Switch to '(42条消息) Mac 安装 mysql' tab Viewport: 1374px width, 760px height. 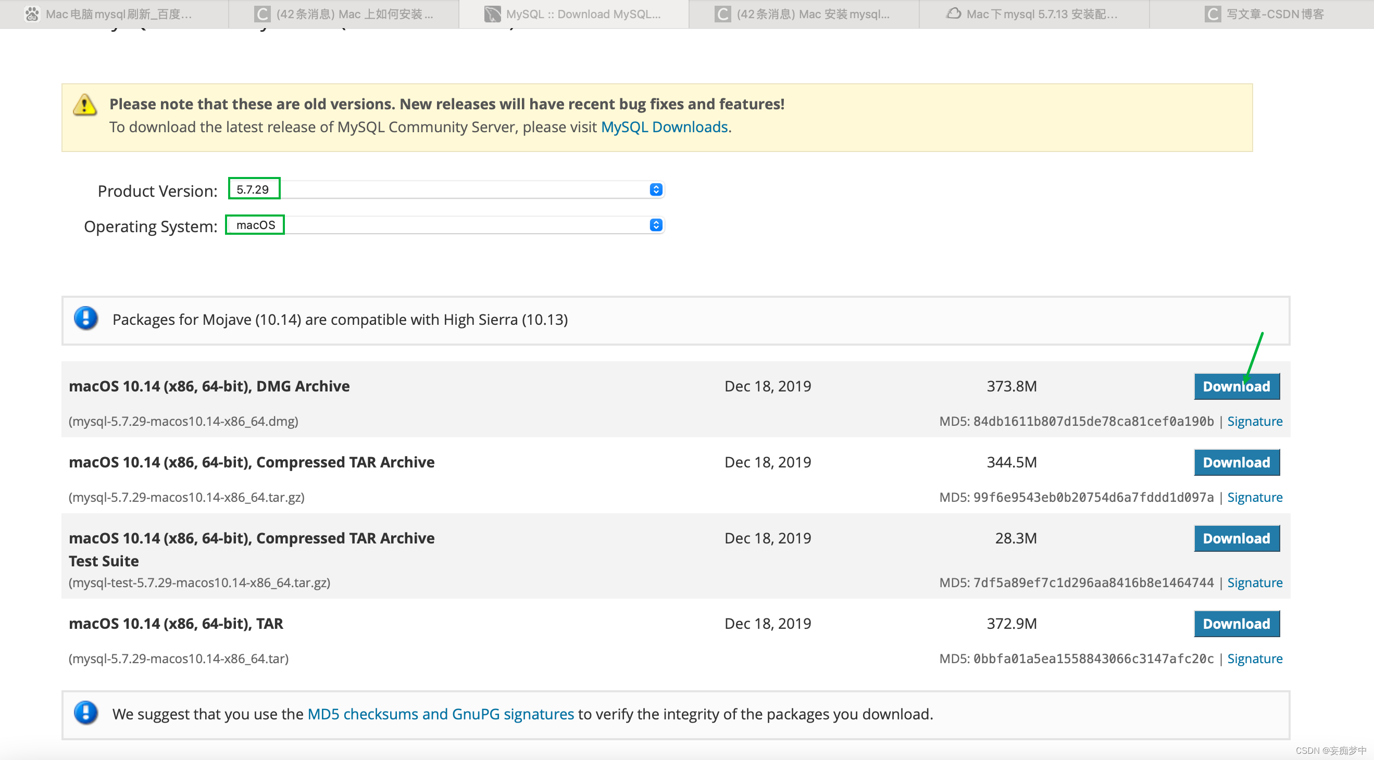pos(804,14)
